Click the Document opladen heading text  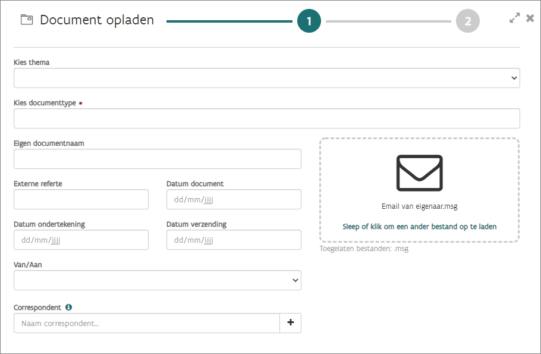[97, 20]
